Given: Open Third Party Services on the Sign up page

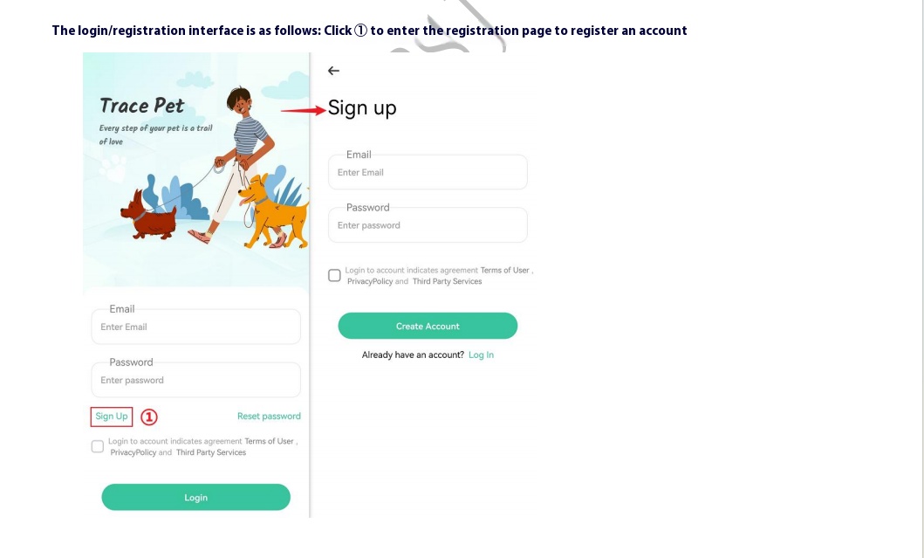Looking at the screenshot, I should click(447, 282).
